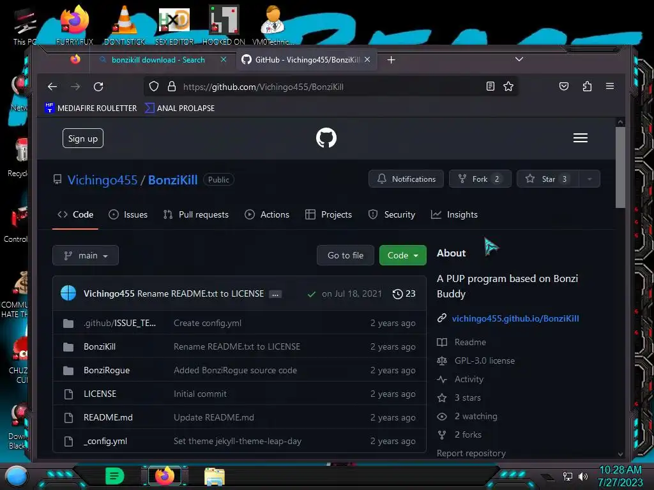Open the Readme link in About
This screenshot has height=490, width=654.
[x=470, y=342]
